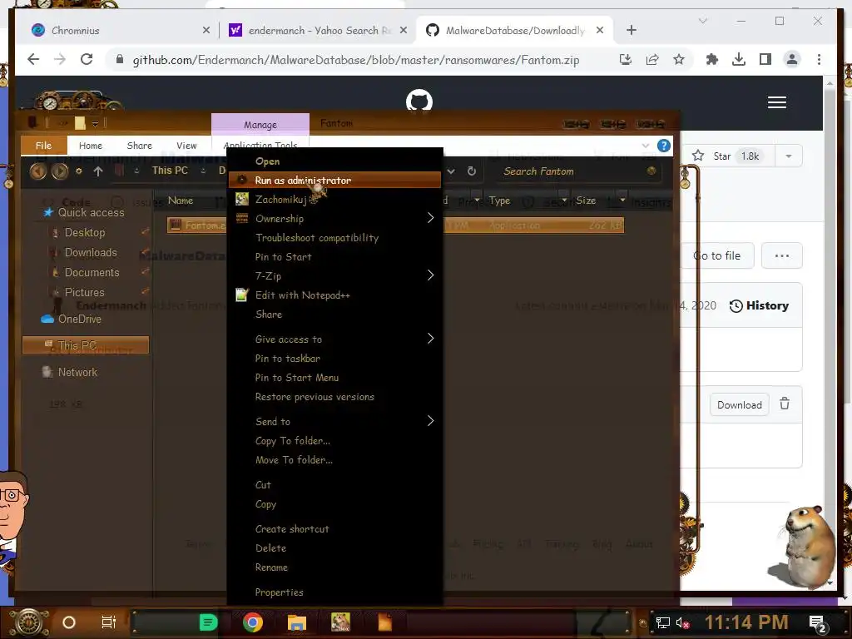Screen dimensions: 852x639
Task: Open the Size column filter dropdown
Action: pos(622,200)
